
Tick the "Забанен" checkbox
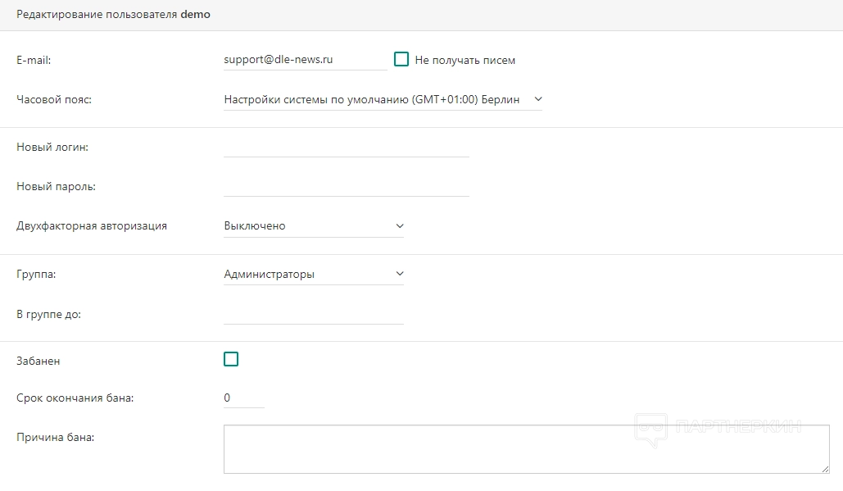[231, 359]
